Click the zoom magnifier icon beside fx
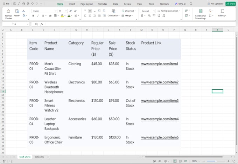 36,24
